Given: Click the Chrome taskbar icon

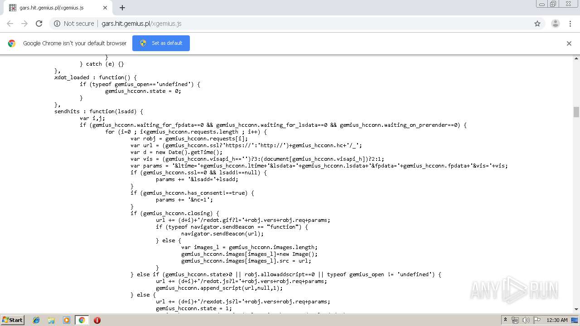Looking at the screenshot, I should coord(82,320).
